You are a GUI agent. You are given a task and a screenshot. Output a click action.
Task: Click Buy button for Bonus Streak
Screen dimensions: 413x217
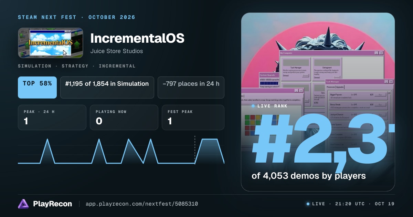tap(380, 104)
